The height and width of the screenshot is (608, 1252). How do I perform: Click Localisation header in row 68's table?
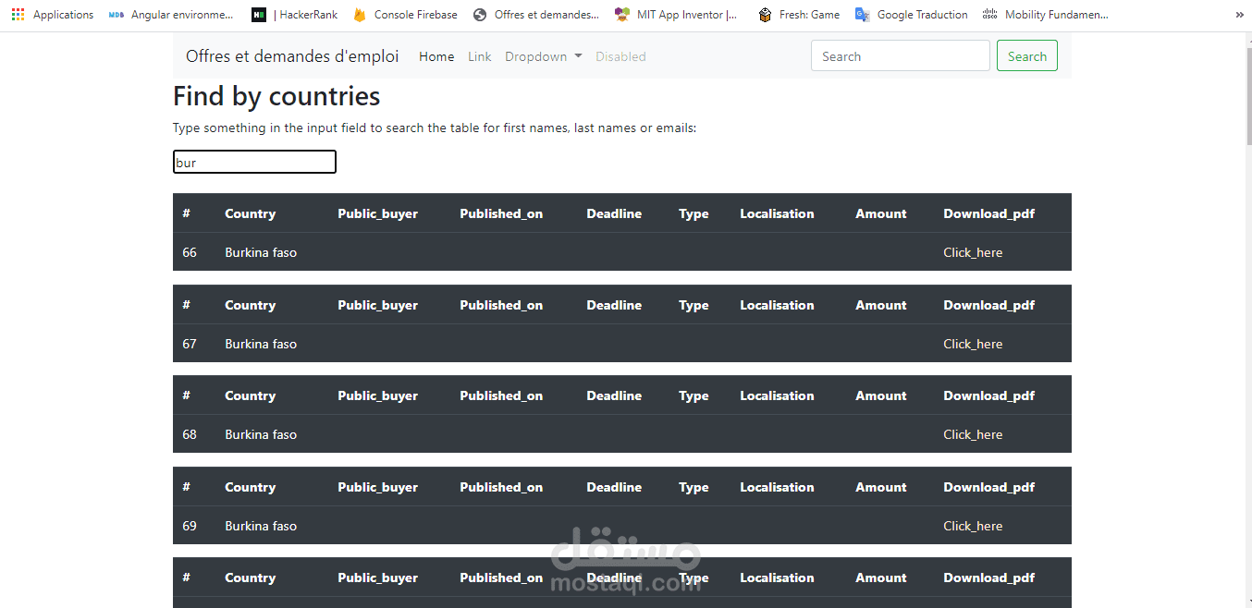tap(777, 395)
